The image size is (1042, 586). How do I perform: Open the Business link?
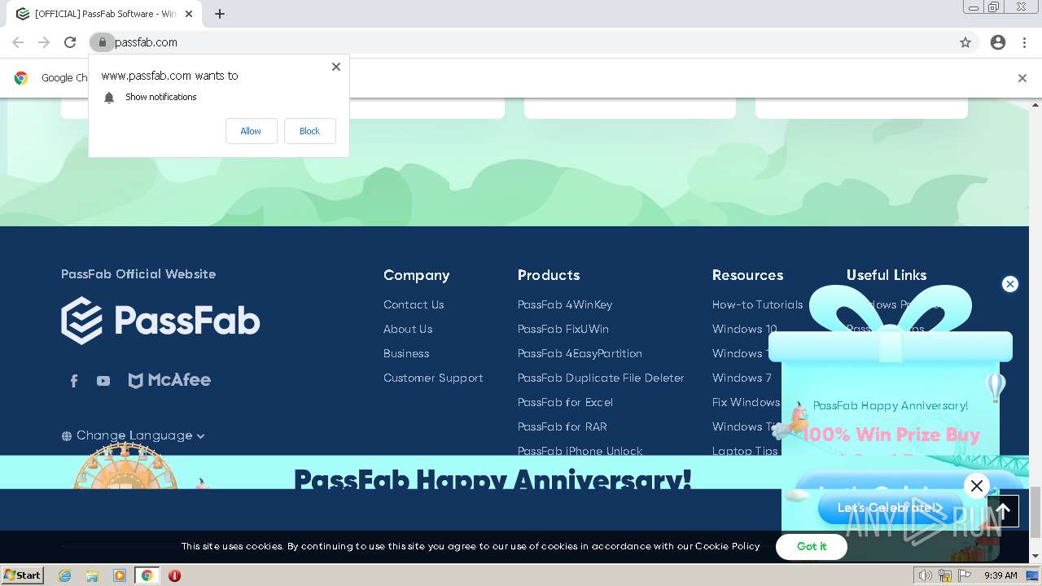[x=406, y=353]
